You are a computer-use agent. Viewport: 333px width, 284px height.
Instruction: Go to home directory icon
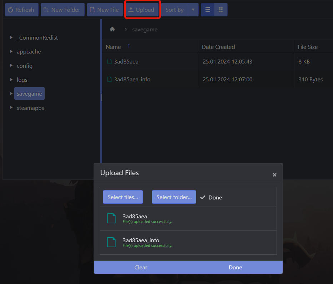coord(112,29)
